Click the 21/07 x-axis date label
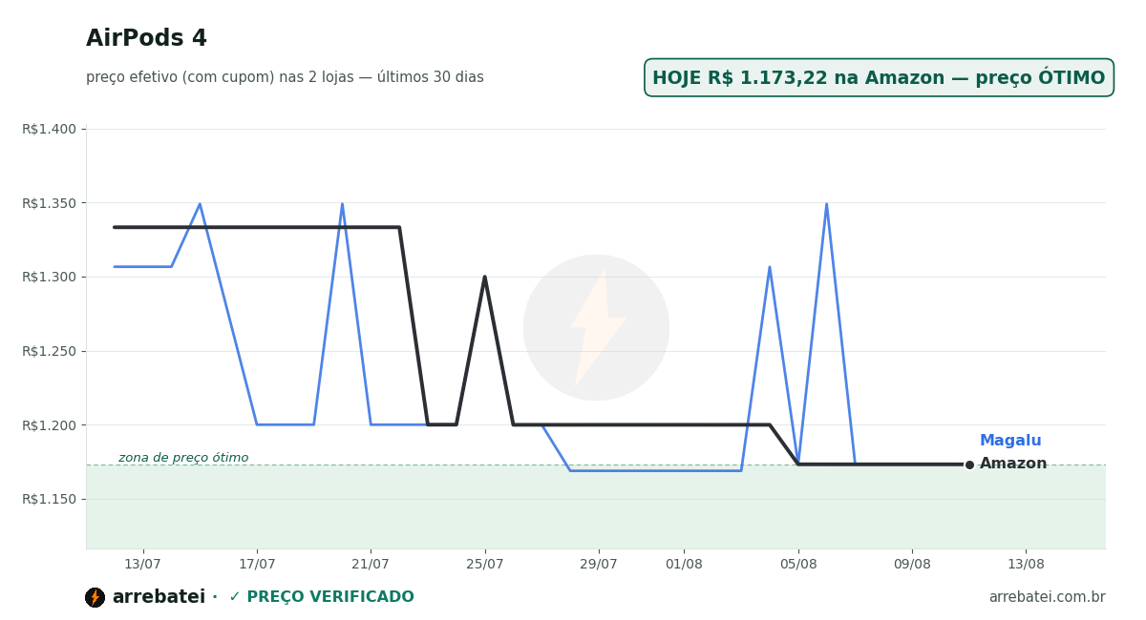 pyautogui.click(x=371, y=565)
